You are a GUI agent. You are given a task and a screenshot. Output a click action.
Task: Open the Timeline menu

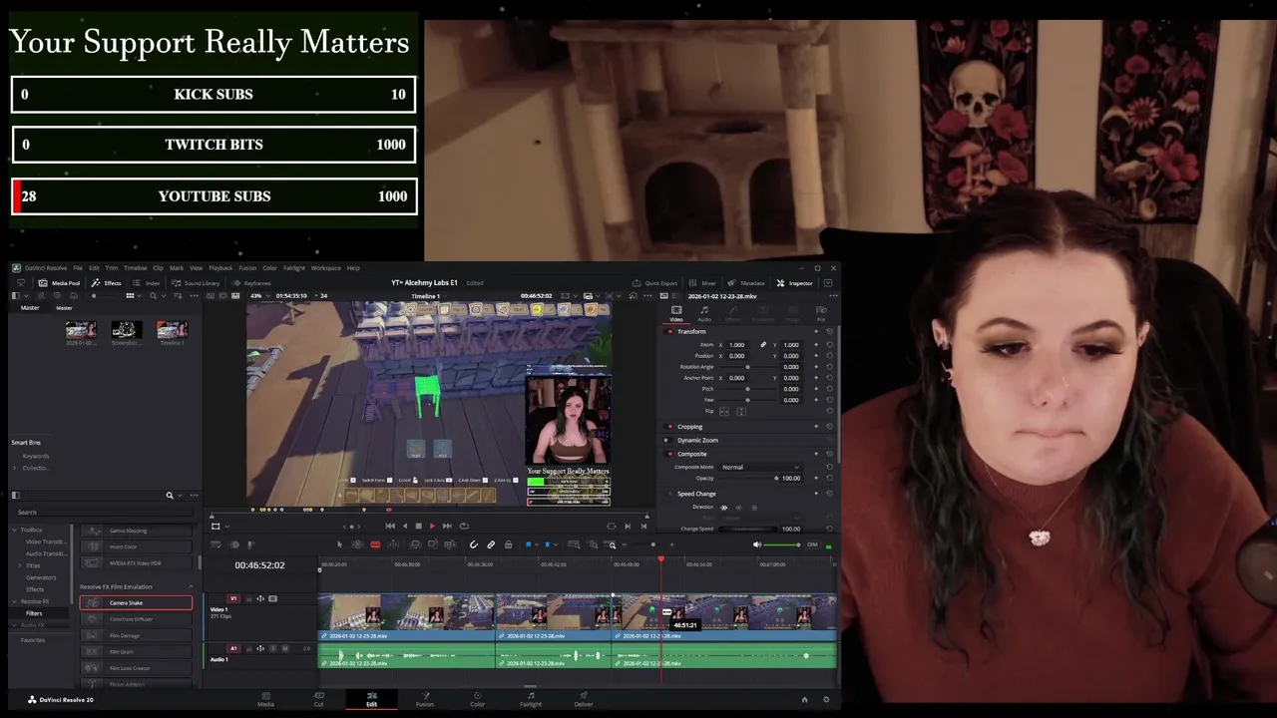(x=135, y=268)
